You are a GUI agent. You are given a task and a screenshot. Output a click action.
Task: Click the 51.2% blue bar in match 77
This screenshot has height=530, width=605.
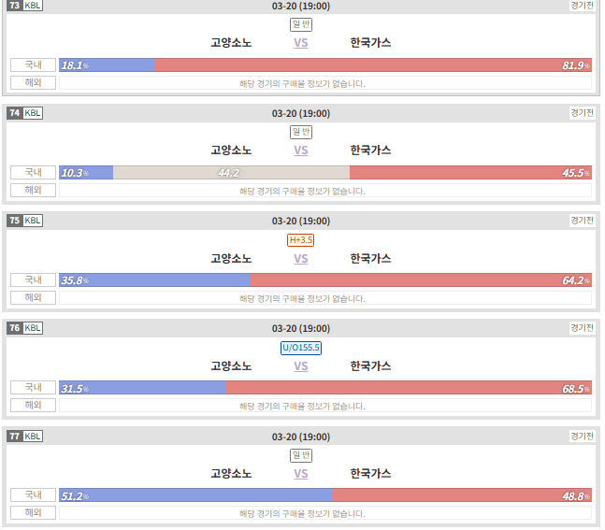[195, 495]
